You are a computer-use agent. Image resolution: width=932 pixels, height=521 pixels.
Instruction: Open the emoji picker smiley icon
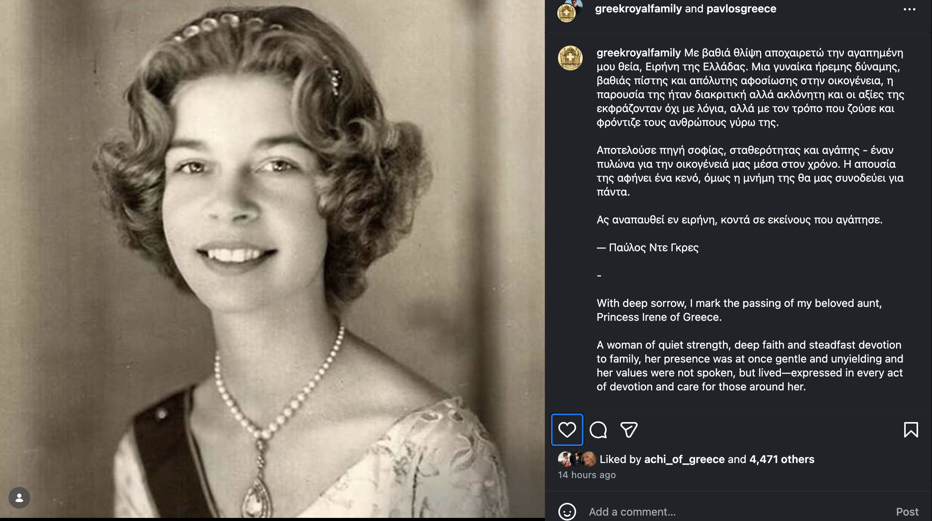(x=567, y=512)
